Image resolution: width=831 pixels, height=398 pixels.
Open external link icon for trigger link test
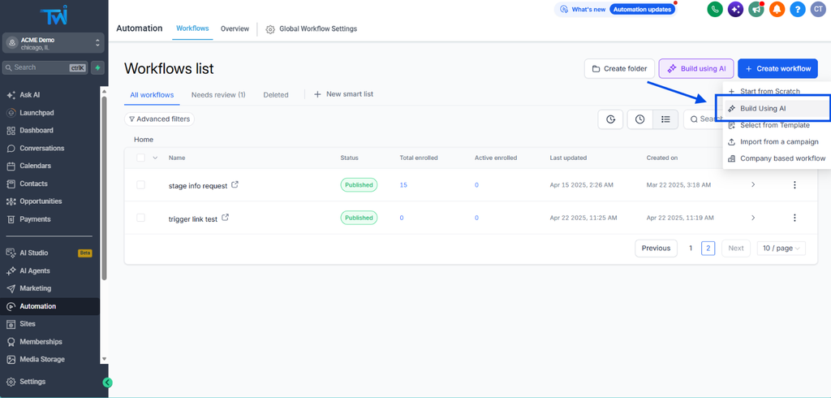click(226, 217)
